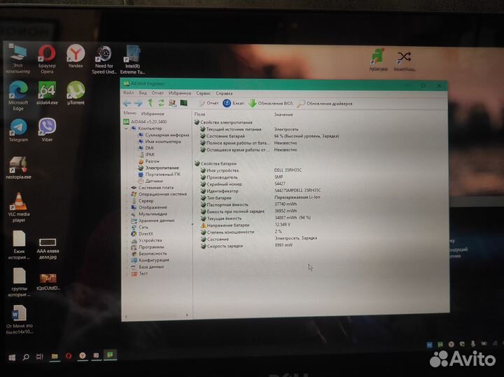504x377 pixels.
Task: Click the Viber desktop icon
Action: click(x=48, y=130)
